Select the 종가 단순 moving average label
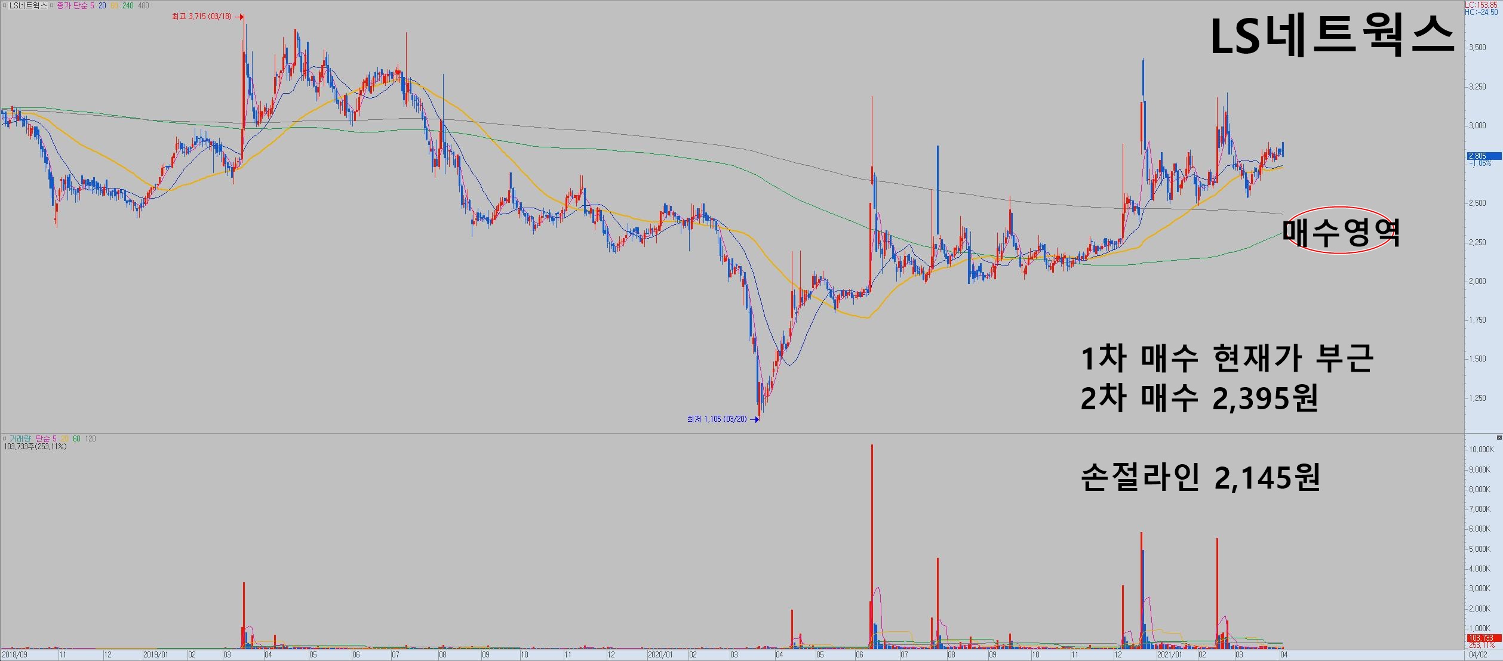1503x661 pixels. pyautogui.click(x=72, y=5)
